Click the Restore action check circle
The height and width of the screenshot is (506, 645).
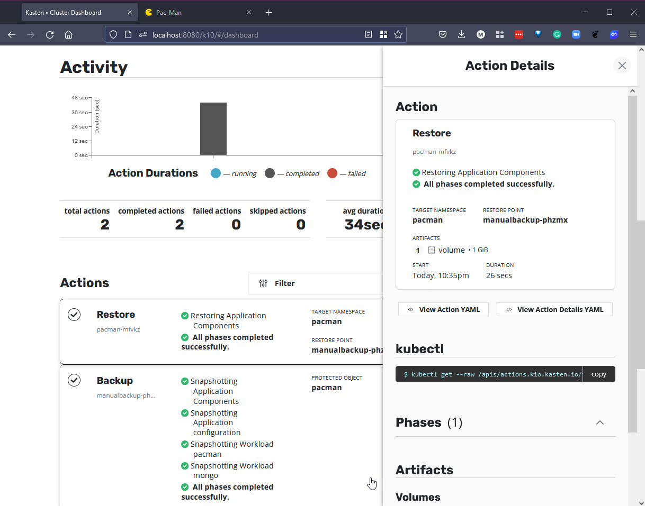pos(74,315)
